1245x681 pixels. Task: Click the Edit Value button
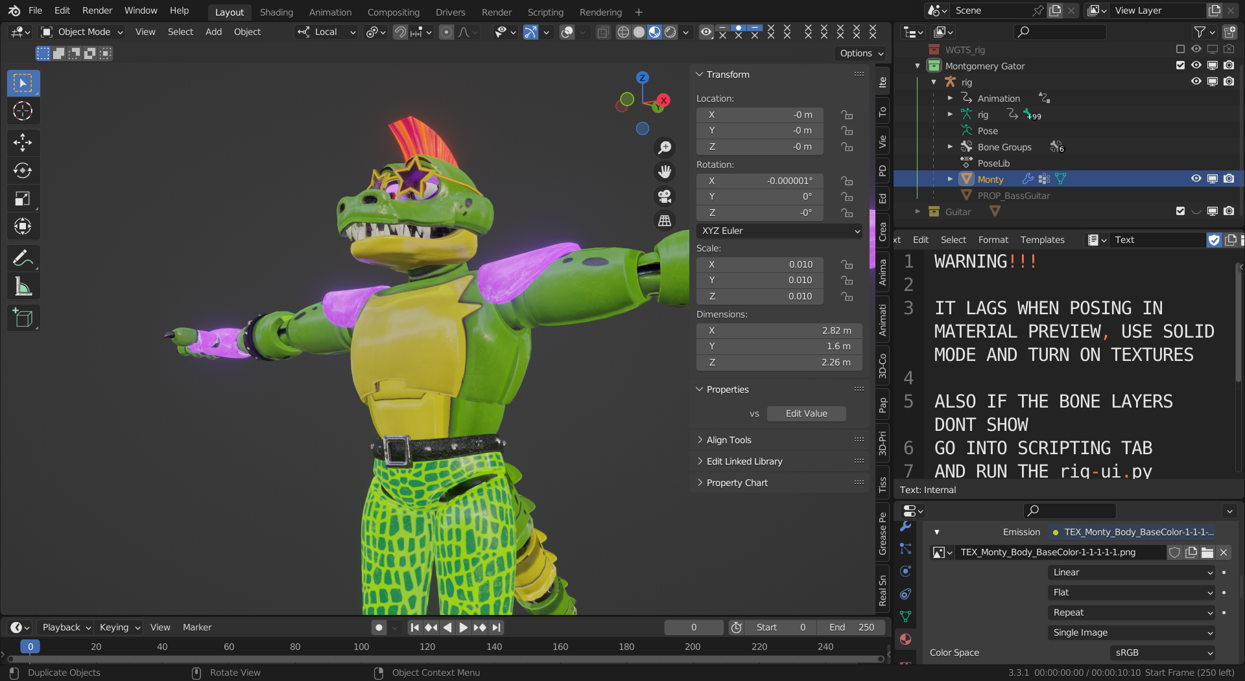806,413
